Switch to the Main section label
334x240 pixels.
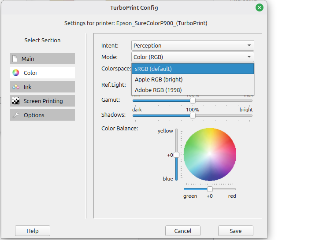point(28,59)
